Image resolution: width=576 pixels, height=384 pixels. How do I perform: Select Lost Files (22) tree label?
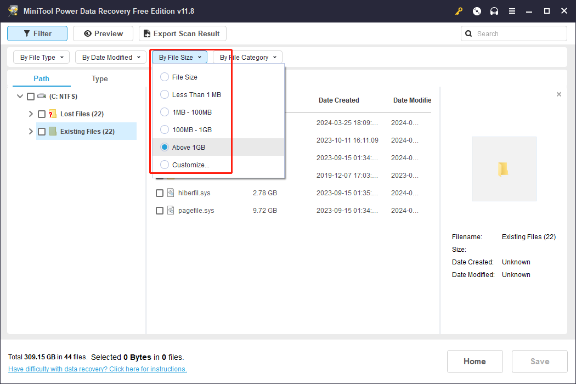(82, 114)
